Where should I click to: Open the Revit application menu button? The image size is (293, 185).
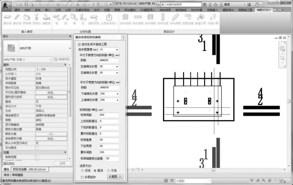[6, 6]
